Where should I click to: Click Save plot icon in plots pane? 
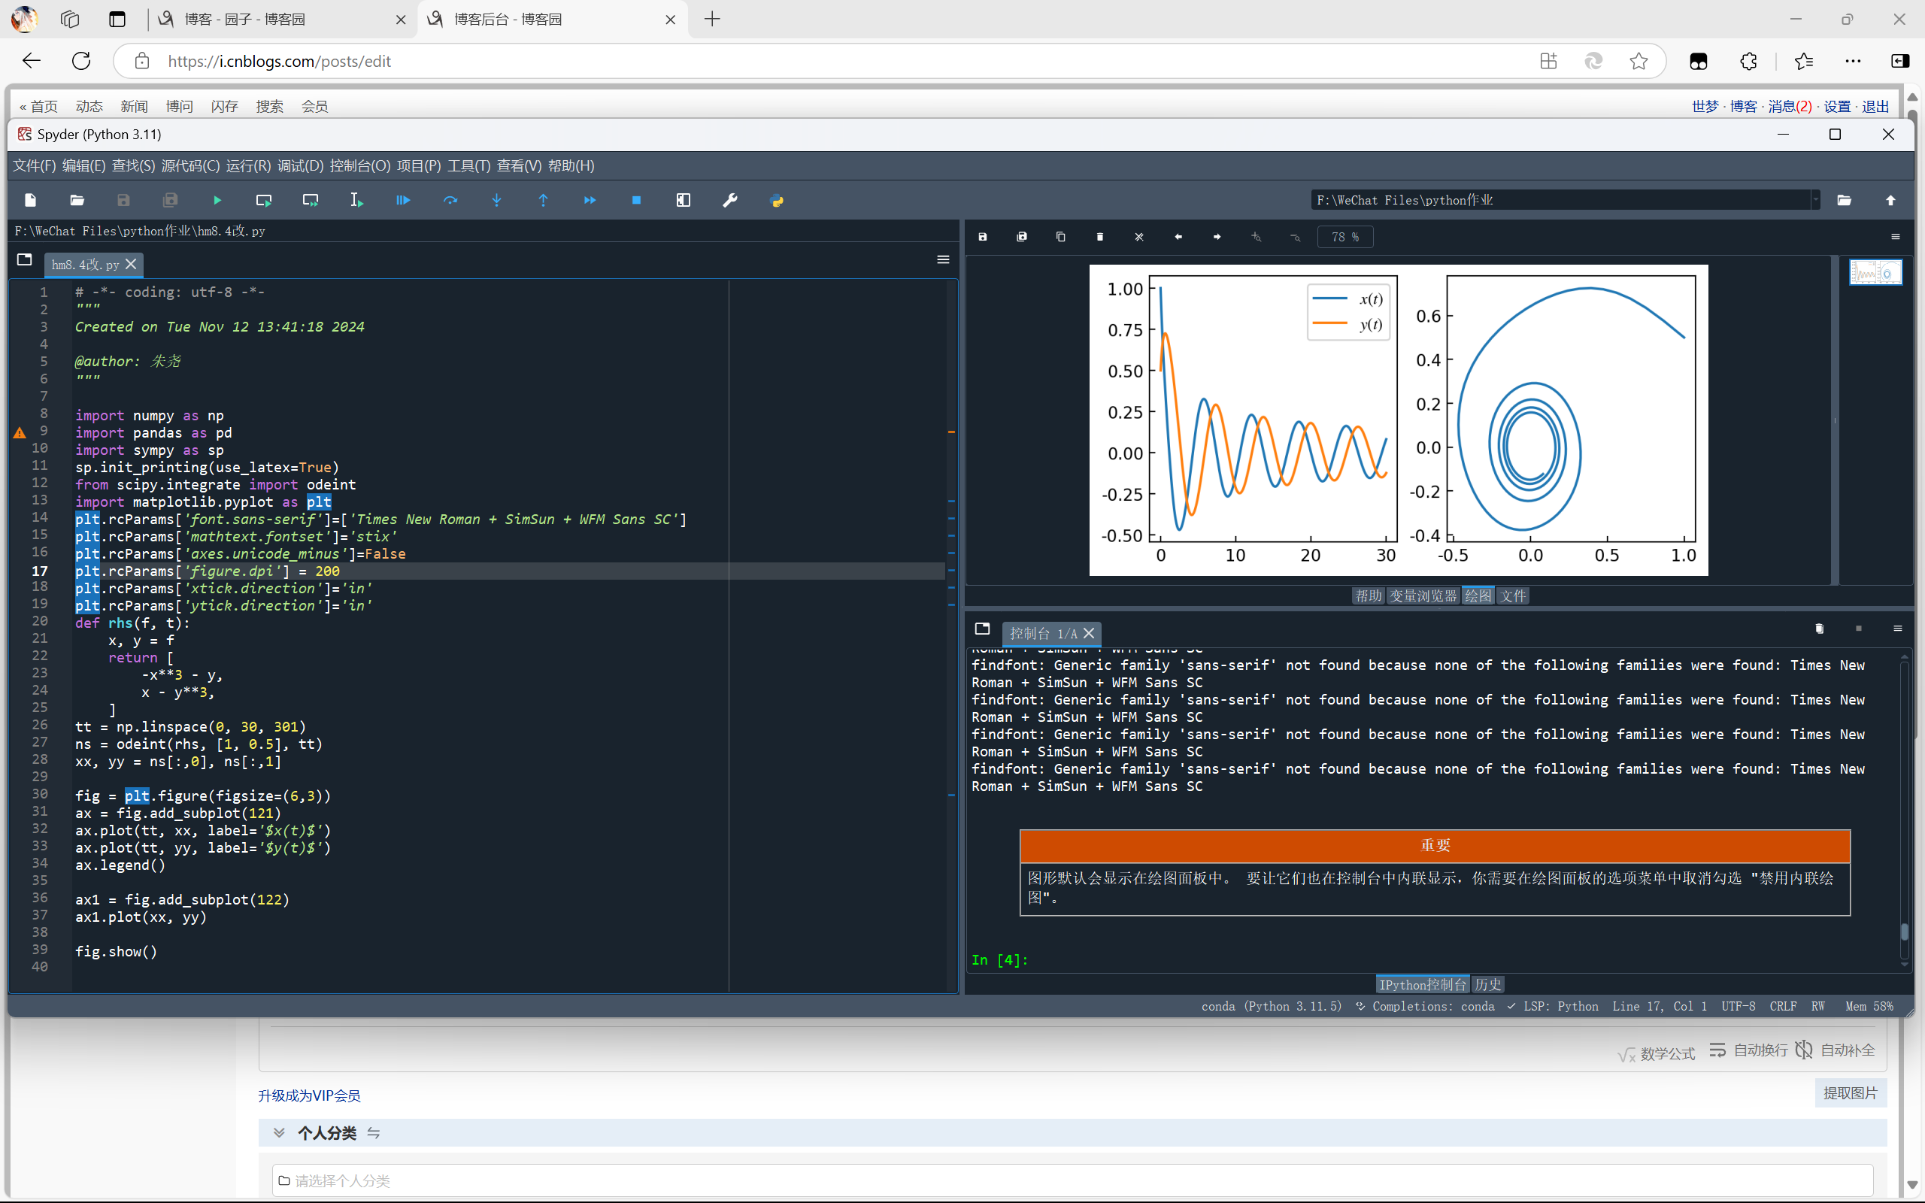(x=982, y=237)
